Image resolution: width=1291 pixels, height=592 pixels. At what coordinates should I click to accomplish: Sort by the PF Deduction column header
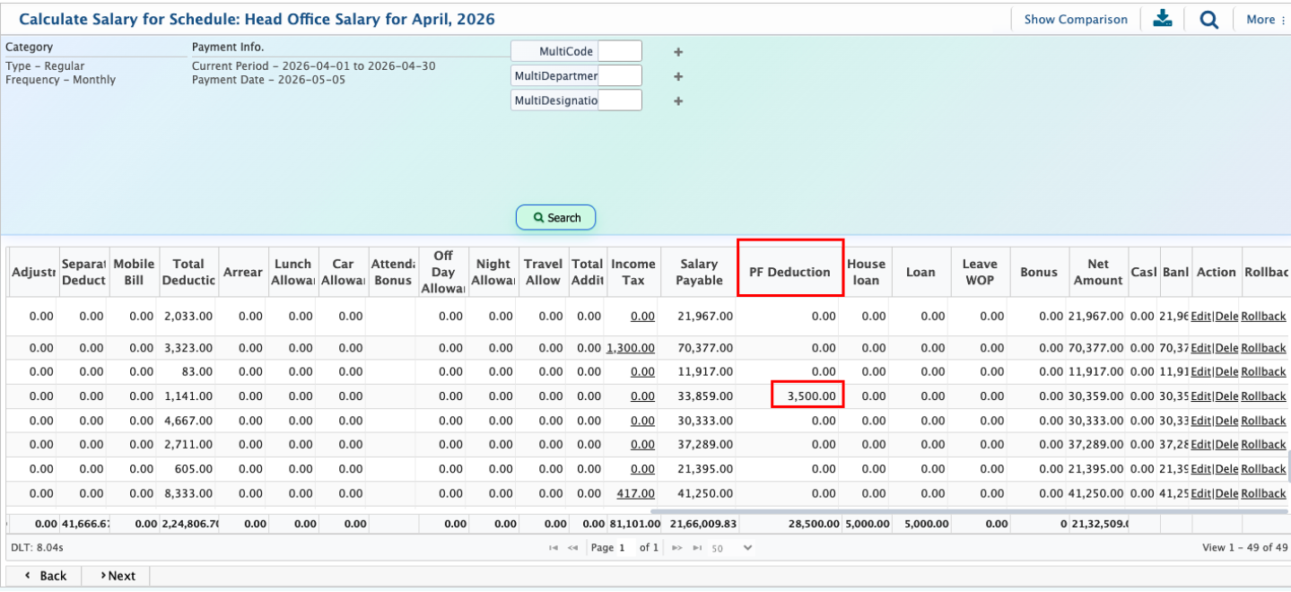pyautogui.click(x=789, y=272)
